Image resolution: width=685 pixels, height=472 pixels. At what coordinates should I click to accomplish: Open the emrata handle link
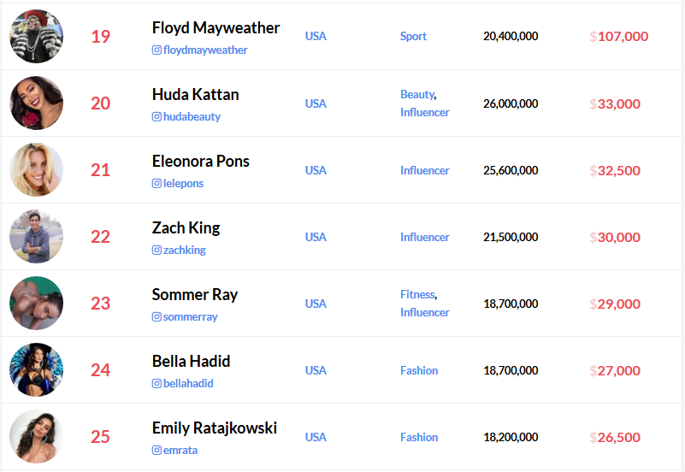pos(180,451)
